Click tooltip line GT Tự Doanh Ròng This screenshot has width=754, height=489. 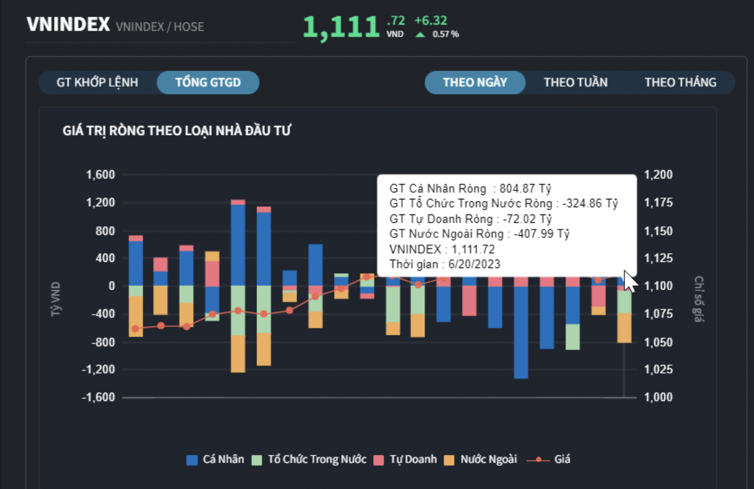coord(471,219)
